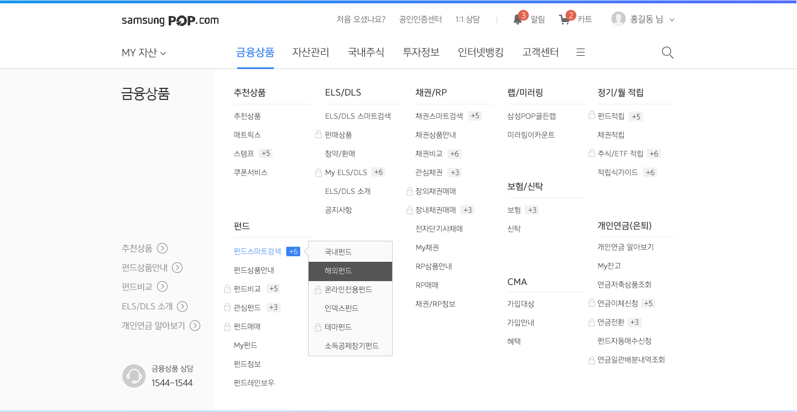Click lock icon beside 연금일괄배분내역조회
797x412 pixels.
click(x=592, y=360)
